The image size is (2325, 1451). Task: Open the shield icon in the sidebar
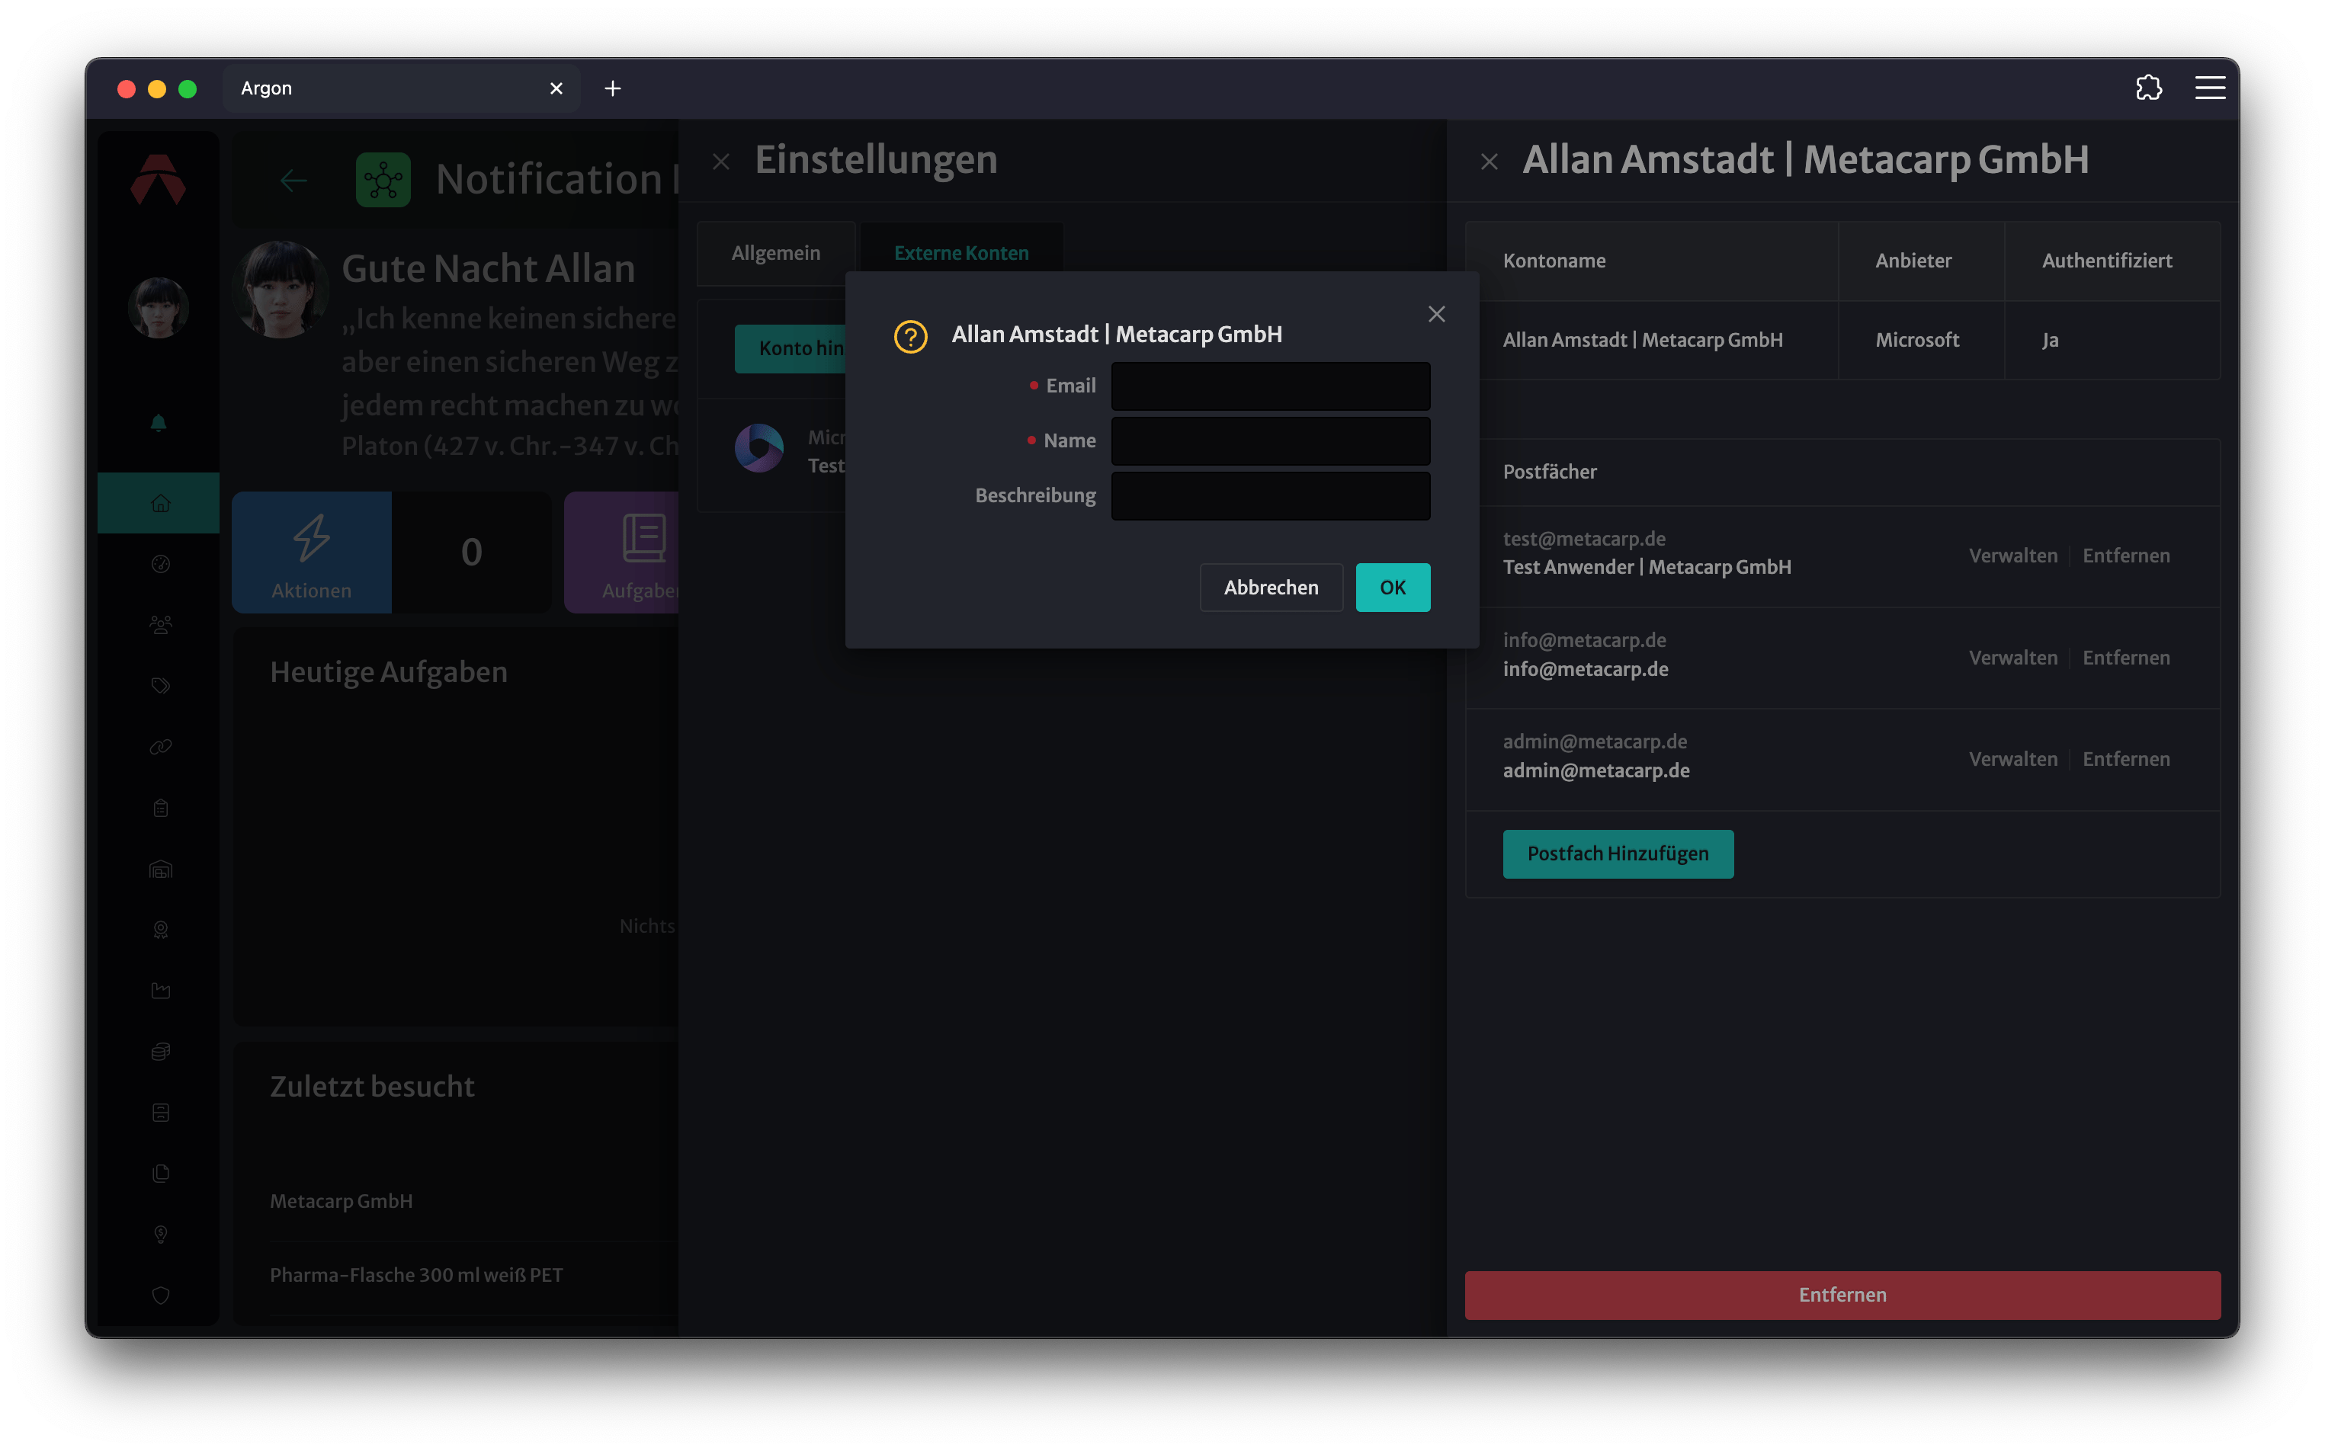[x=160, y=1296]
